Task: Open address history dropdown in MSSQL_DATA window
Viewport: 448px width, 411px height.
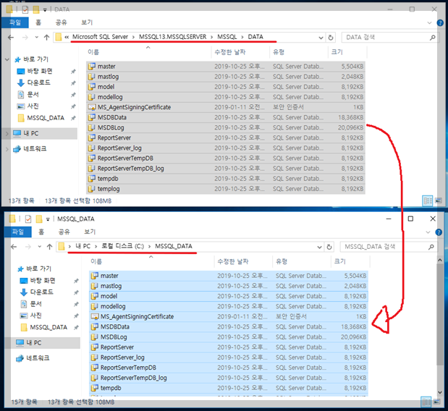Action: [x=319, y=247]
